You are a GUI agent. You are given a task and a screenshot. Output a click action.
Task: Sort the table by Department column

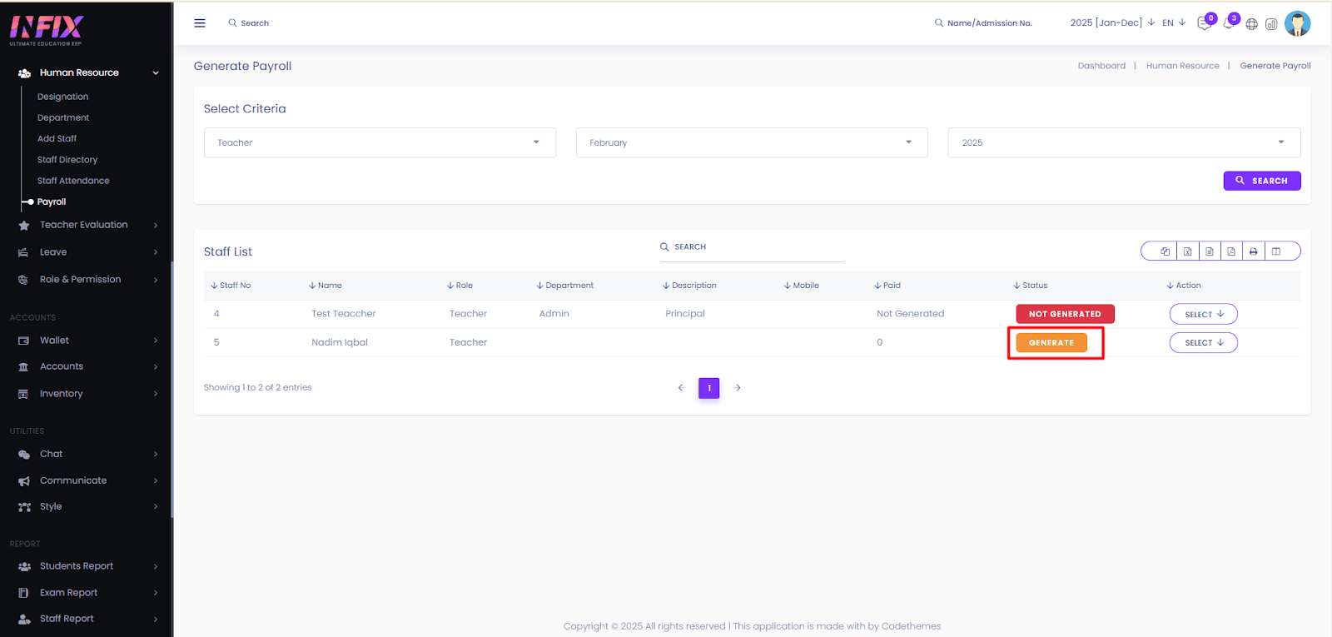pyautogui.click(x=565, y=286)
